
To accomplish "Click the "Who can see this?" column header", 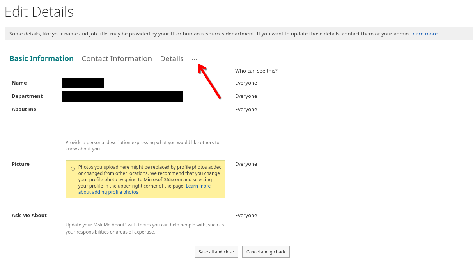I will 256,71.
